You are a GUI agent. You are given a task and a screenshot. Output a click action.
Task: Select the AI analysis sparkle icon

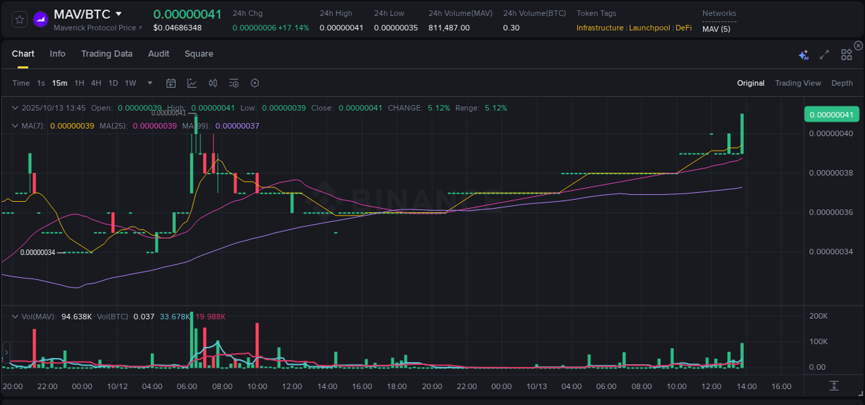[803, 54]
